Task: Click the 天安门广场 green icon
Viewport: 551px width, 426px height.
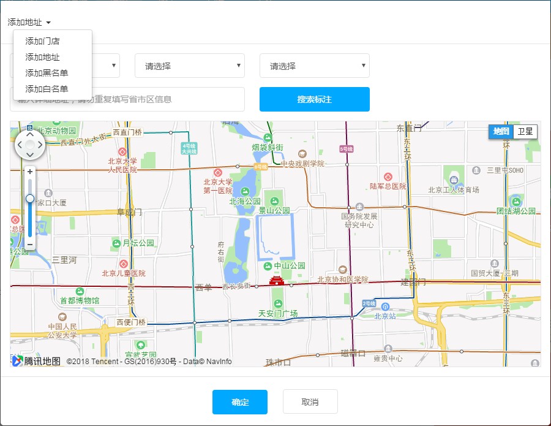Action: pyautogui.click(x=278, y=303)
